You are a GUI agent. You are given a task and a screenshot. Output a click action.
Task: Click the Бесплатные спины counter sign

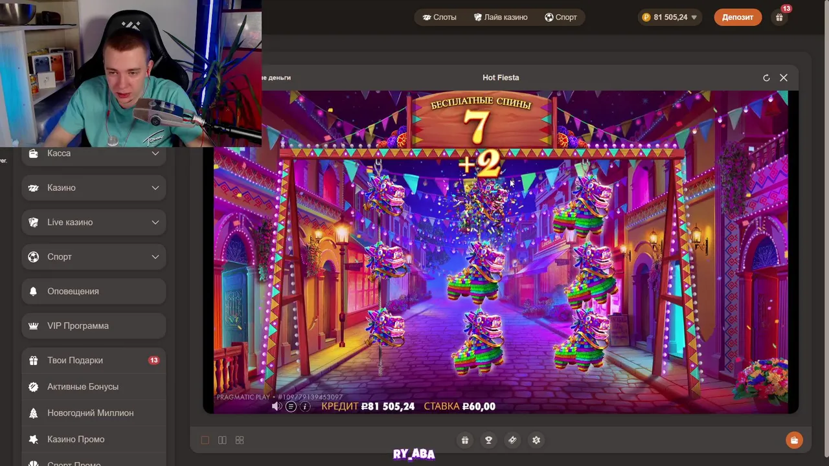pyautogui.click(x=481, y=121)
